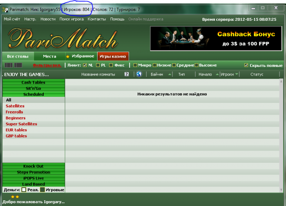
Task: Check the Низкие stakes filter
Action: point(154,65)
